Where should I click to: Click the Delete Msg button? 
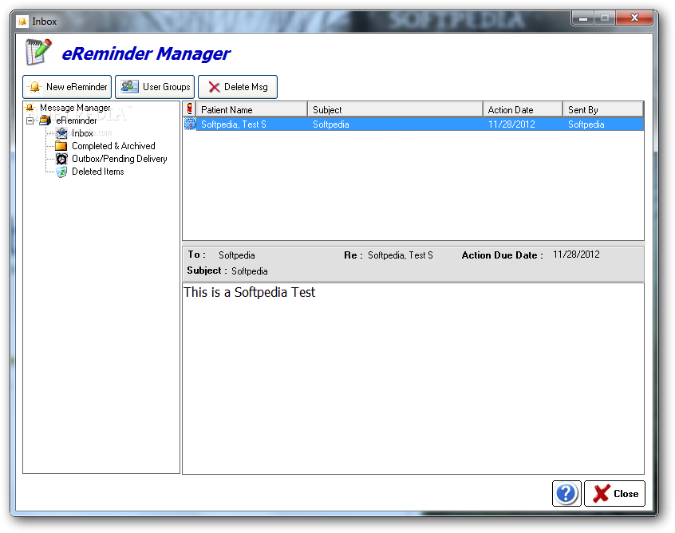coord(238,87)
